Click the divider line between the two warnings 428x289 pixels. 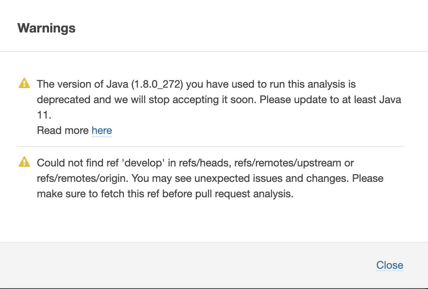(x=211, y=147)
